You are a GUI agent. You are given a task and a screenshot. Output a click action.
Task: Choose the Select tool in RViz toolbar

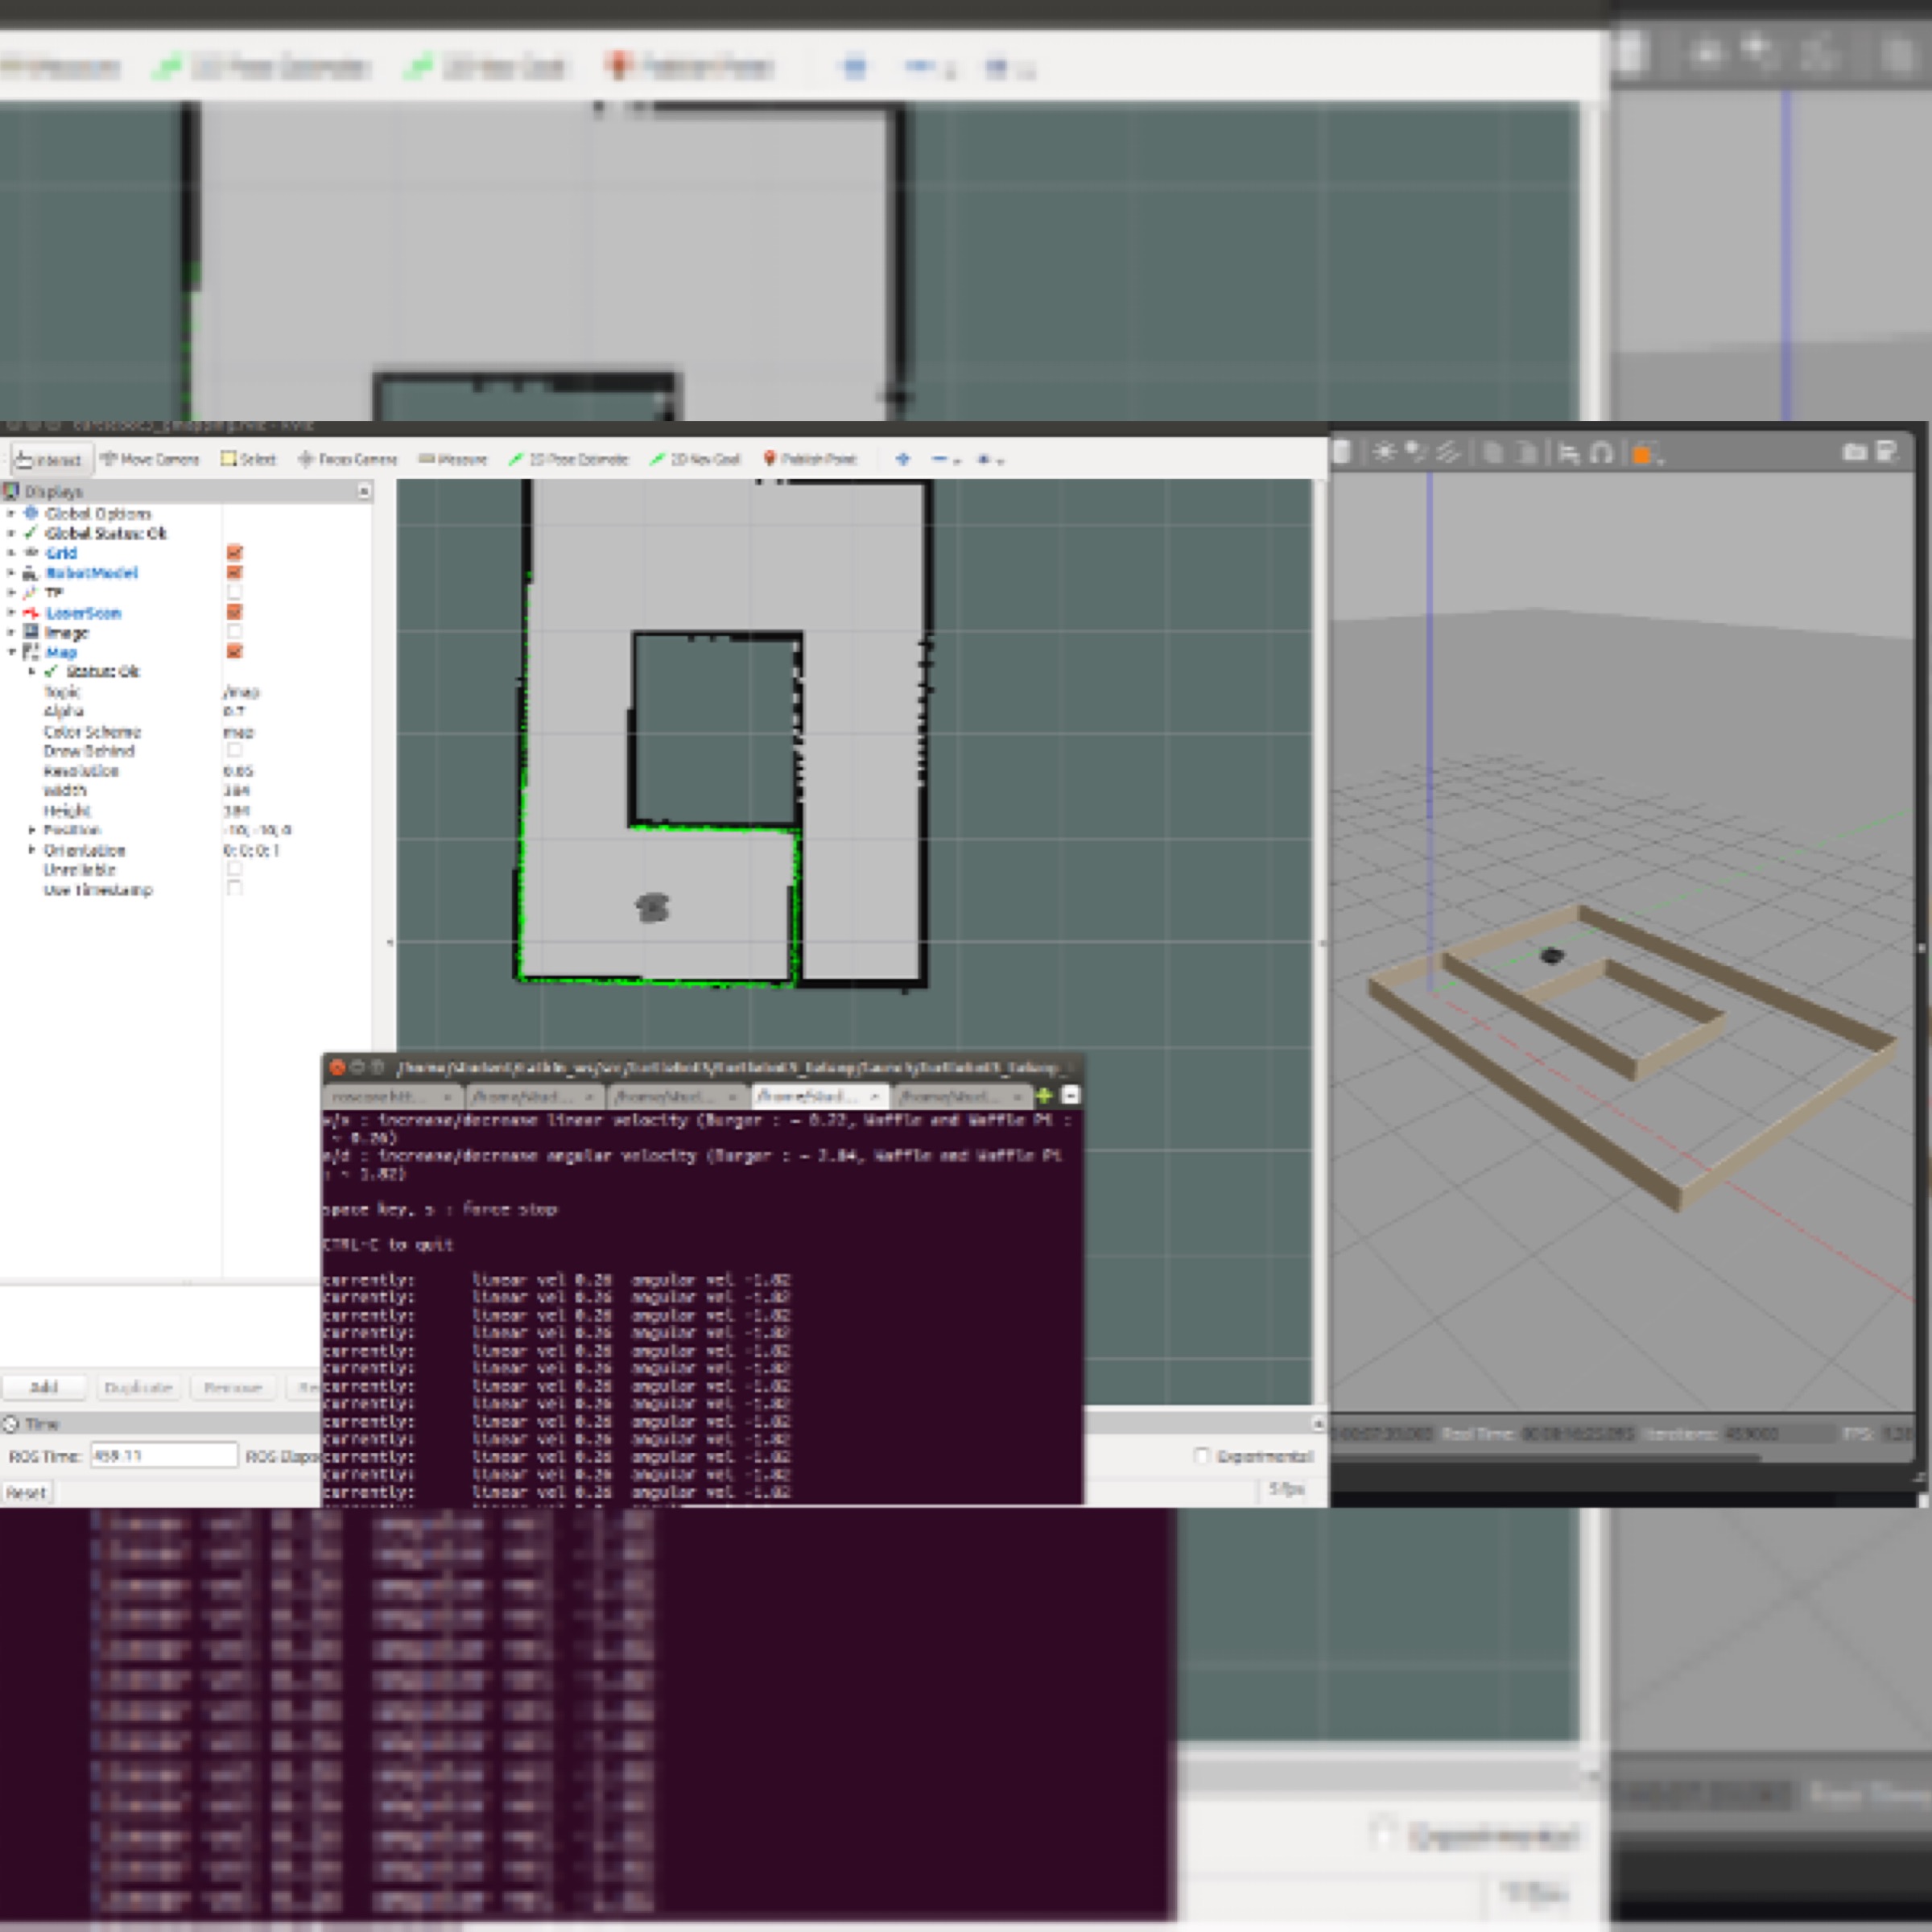pyautogui.click(x=249, y=459)
